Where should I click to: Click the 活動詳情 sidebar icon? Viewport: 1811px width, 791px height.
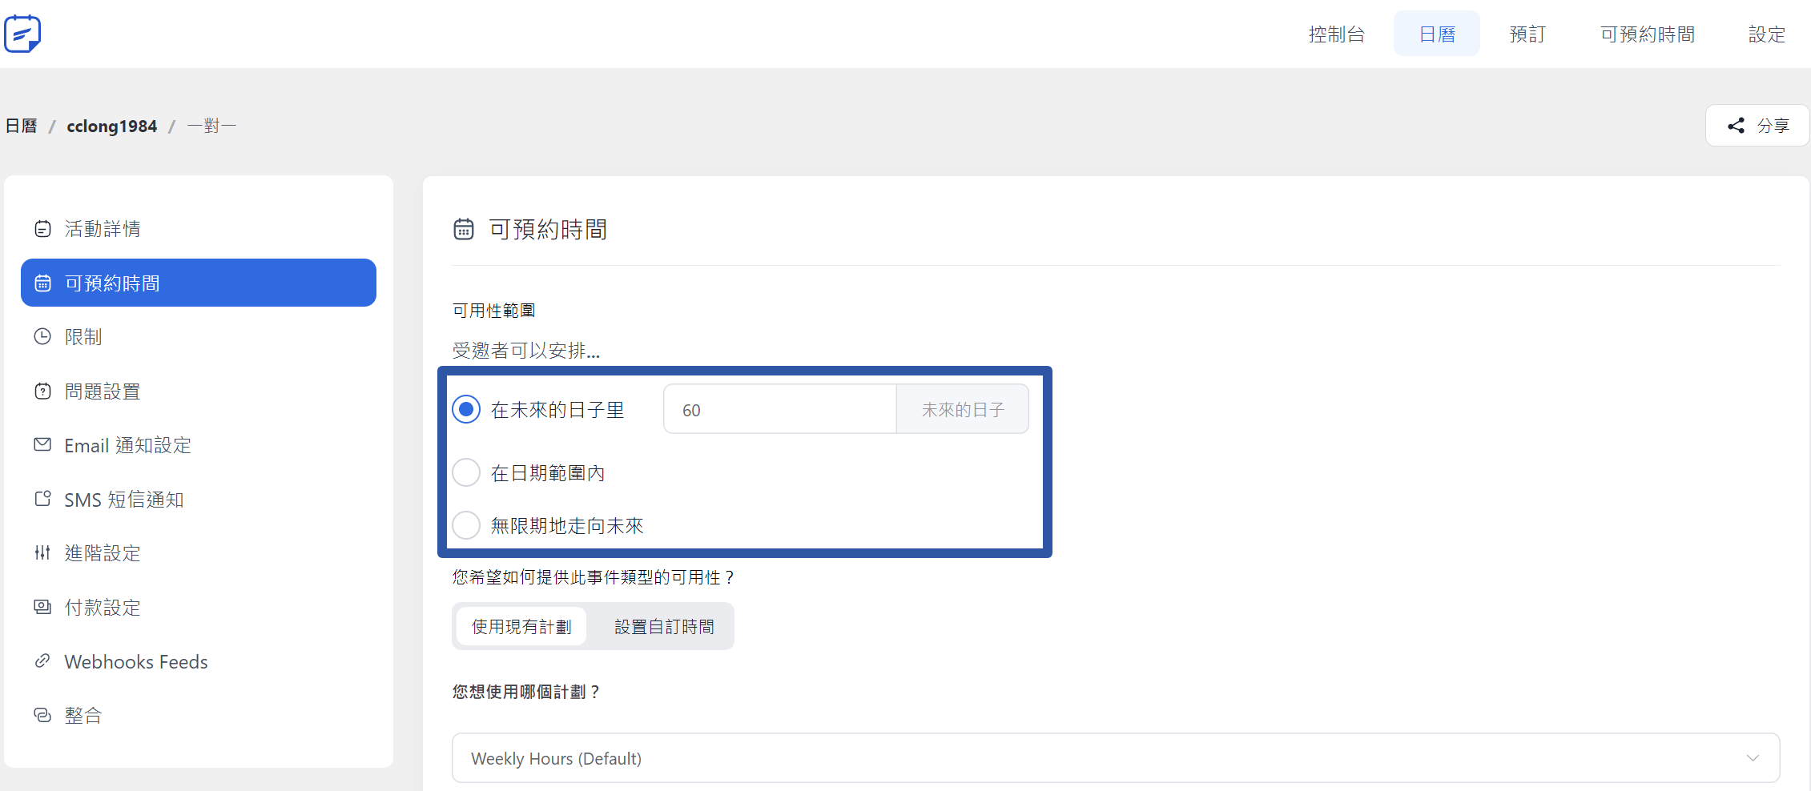pos(42,229)
